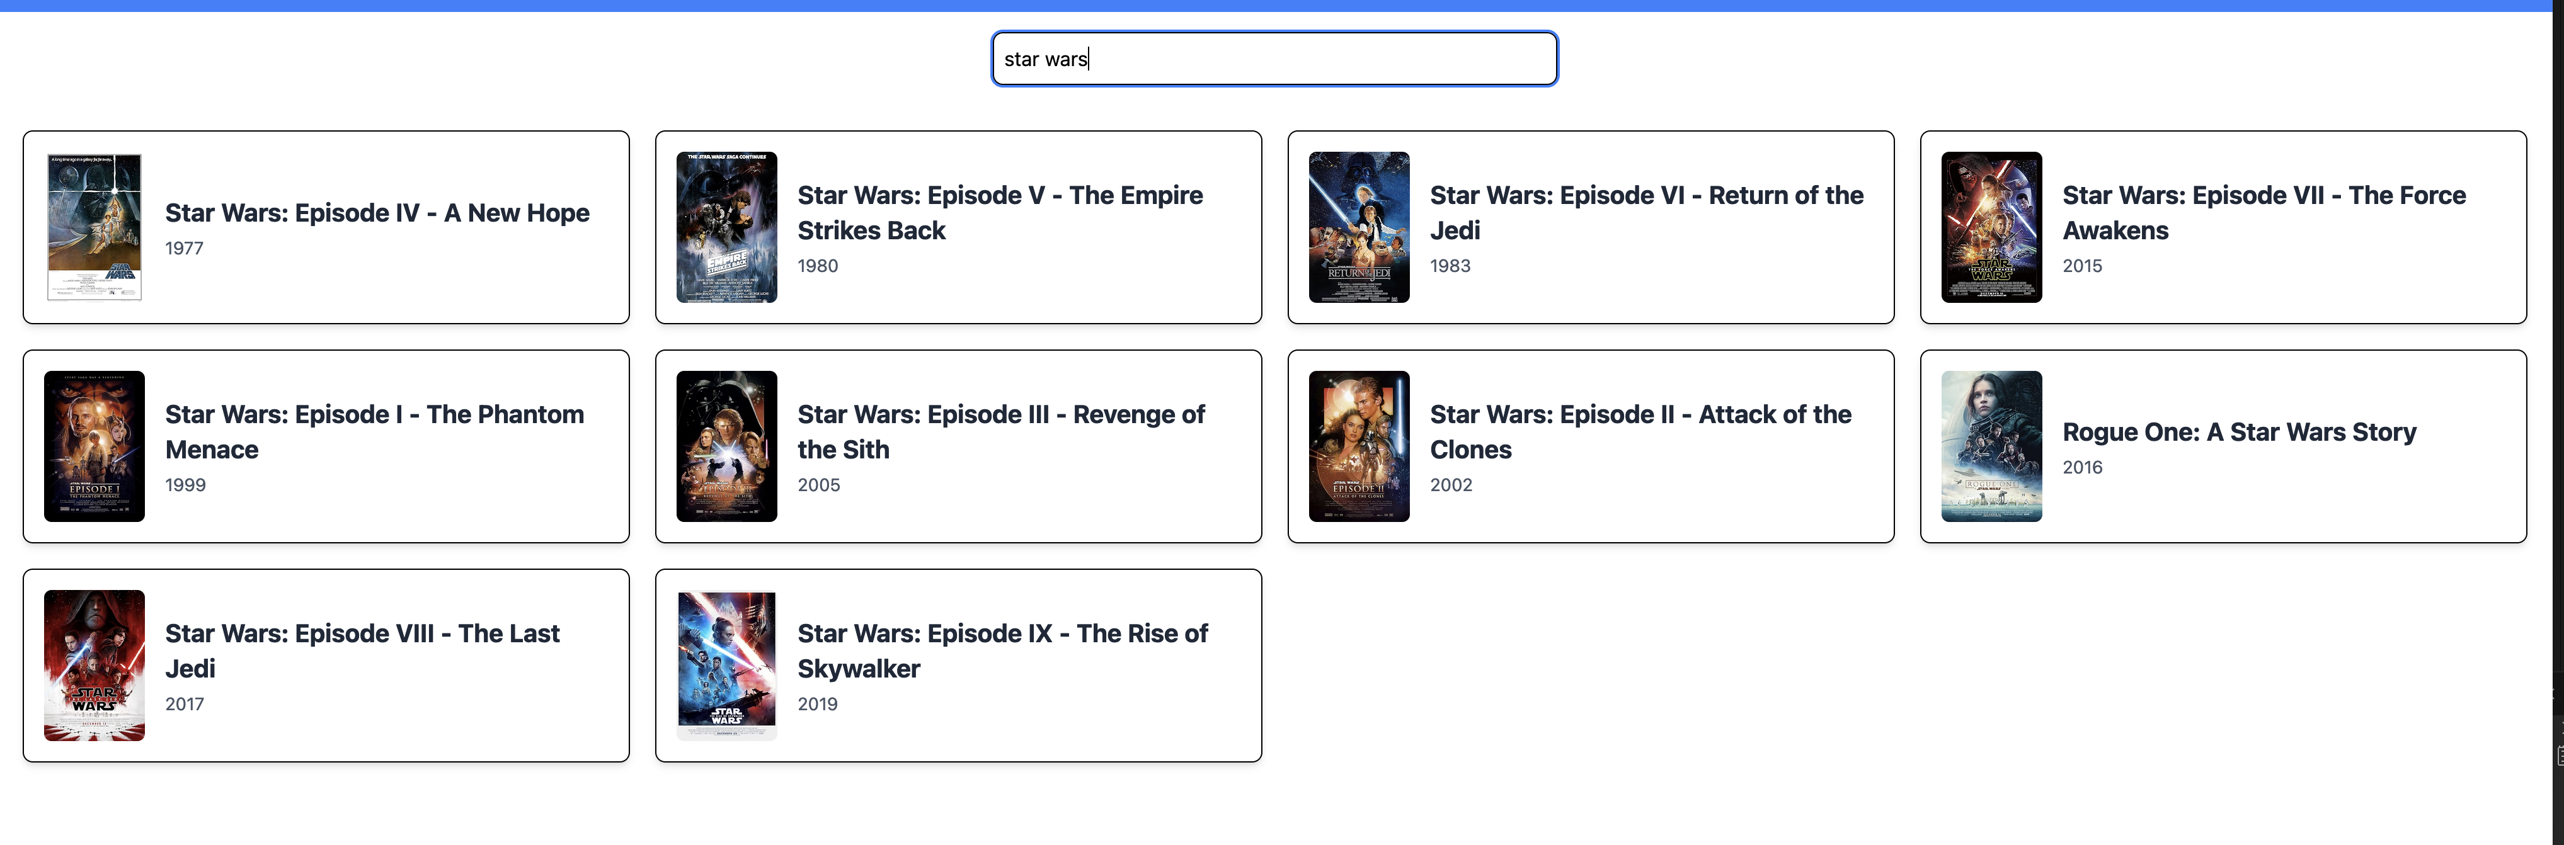Select Return of the Jedi poster image
This screenshot has width=2564, height=845.
click(x=1359, y=227)
